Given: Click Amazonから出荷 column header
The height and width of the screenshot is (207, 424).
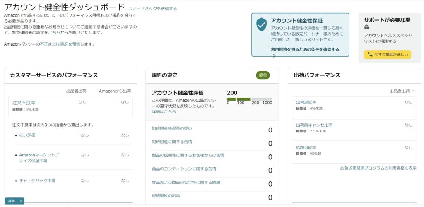Looking at the screenshot, I should click(115, 91).
